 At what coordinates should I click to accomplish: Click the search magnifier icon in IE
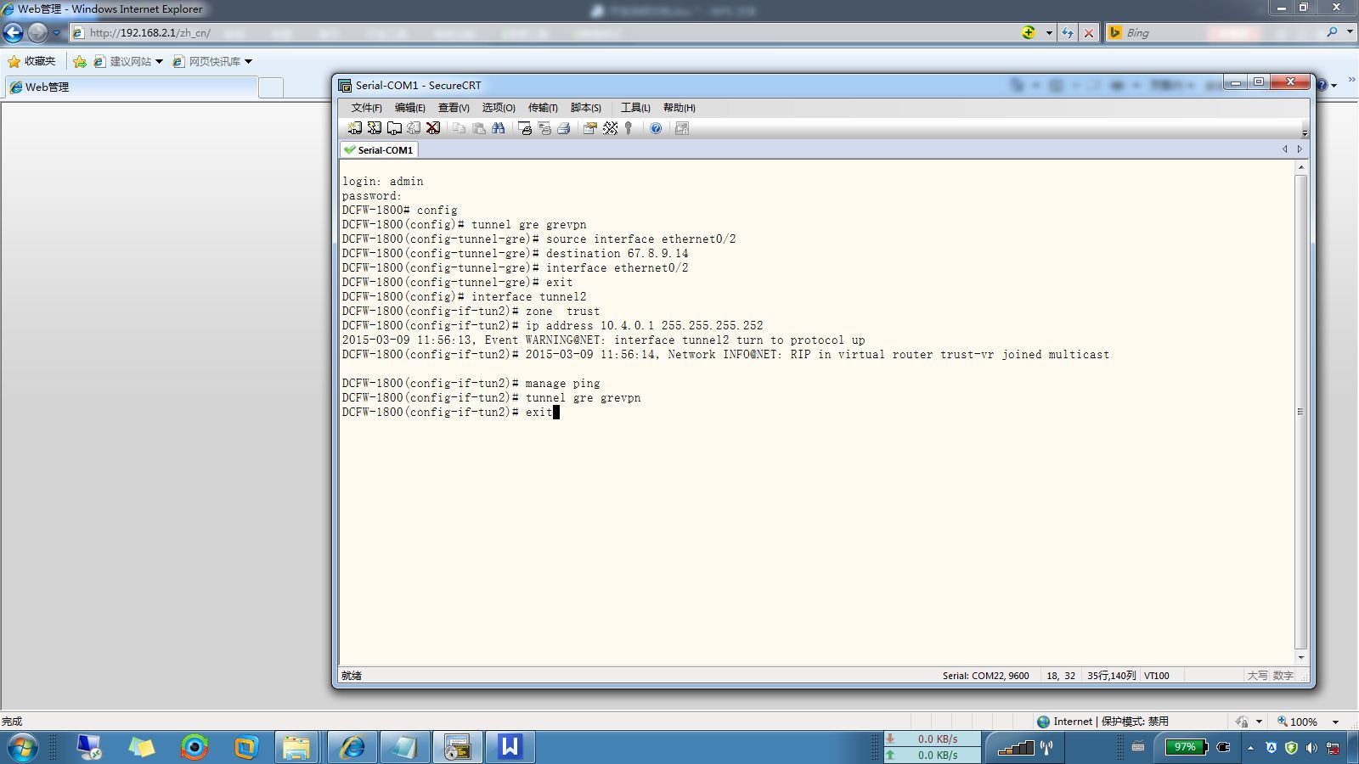coord(1332,32)
